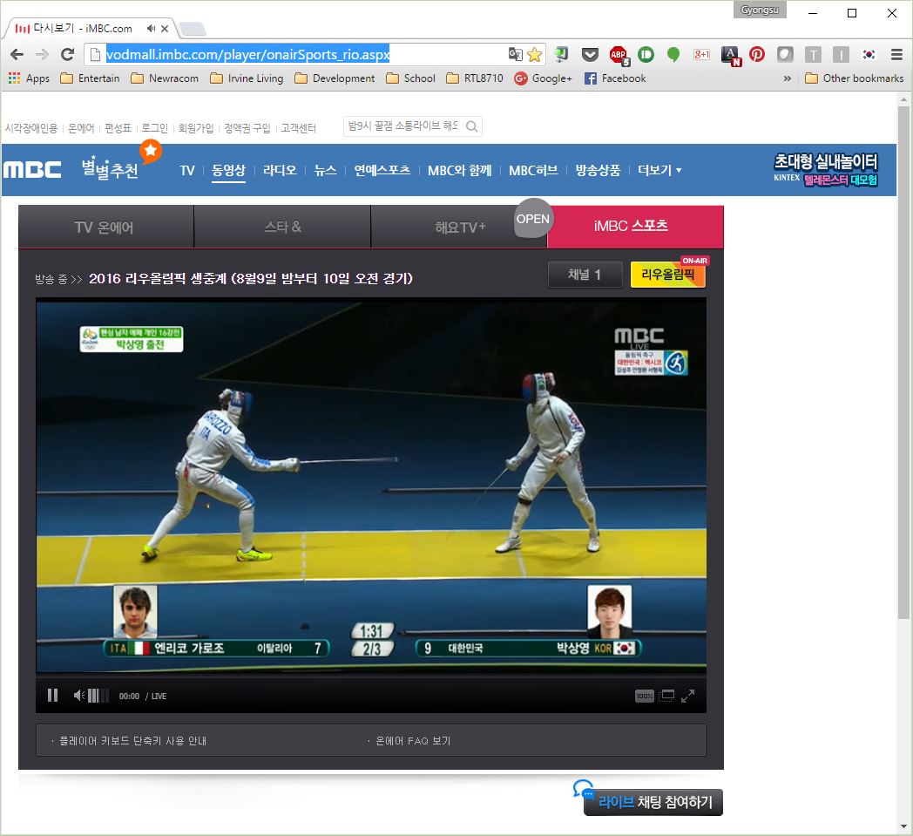
Task: Open a new tab button
Action: pos(192,29)
